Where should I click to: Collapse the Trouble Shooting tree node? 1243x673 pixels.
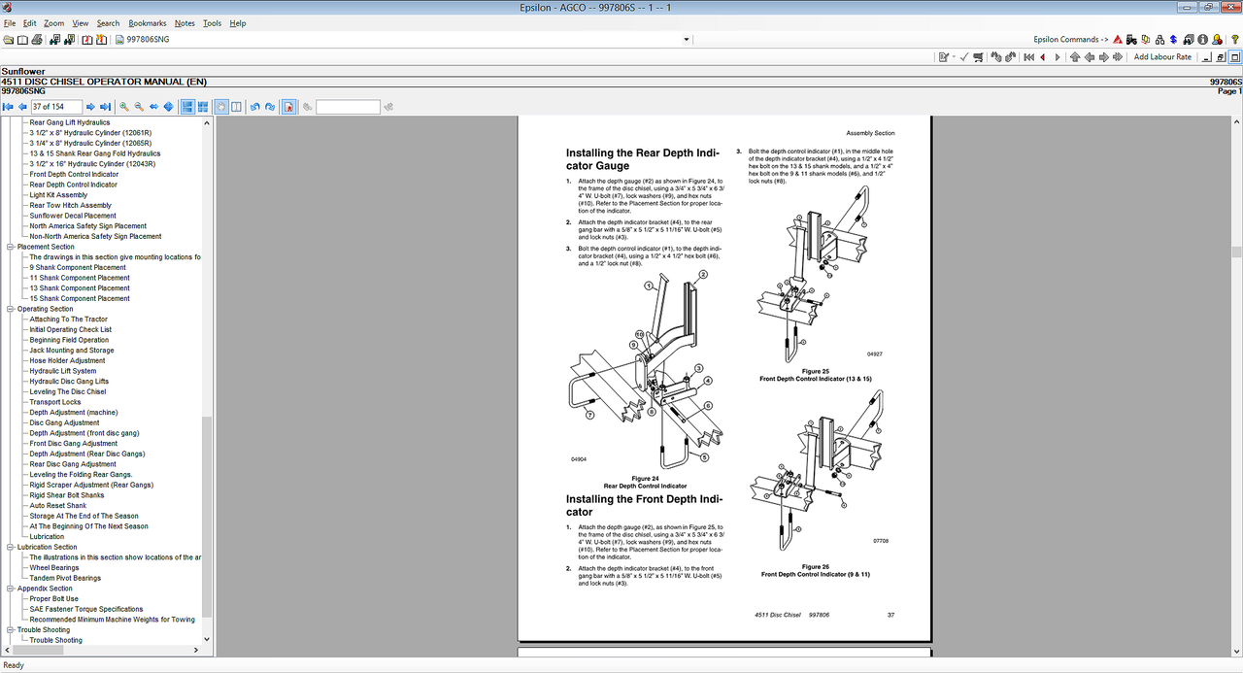pyautogui.click(x=11, y=630)
